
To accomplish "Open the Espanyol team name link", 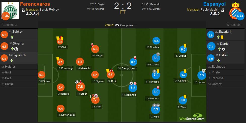I will click(214, 4).
